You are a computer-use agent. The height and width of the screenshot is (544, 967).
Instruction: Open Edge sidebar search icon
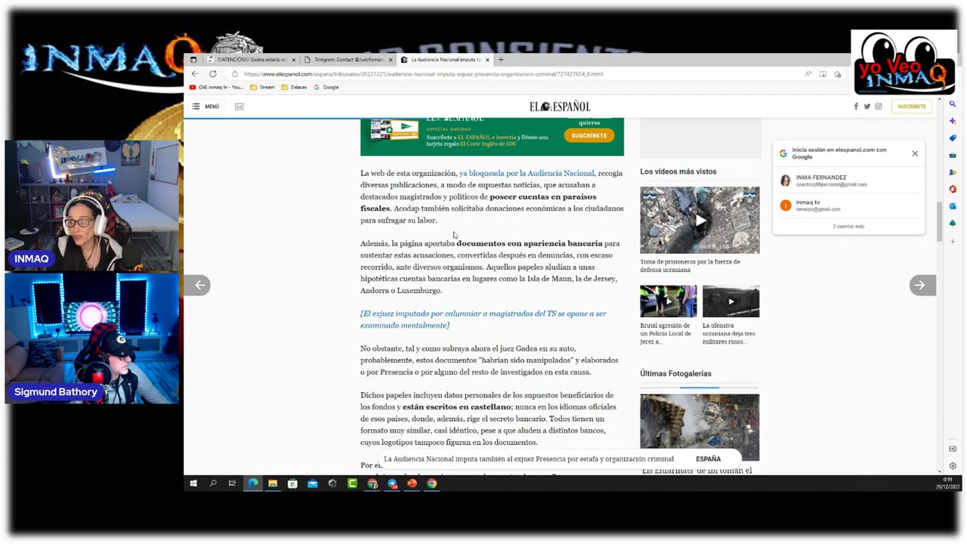953,104
